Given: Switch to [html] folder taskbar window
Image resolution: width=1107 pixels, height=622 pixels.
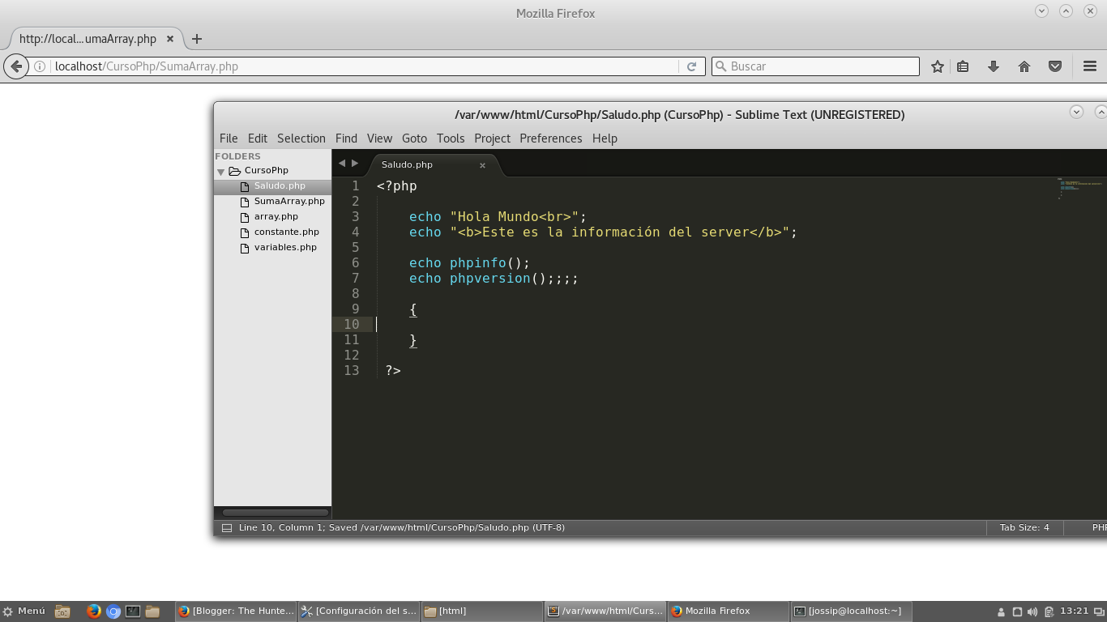Looking at the screenshot, I should coord(482,611).
